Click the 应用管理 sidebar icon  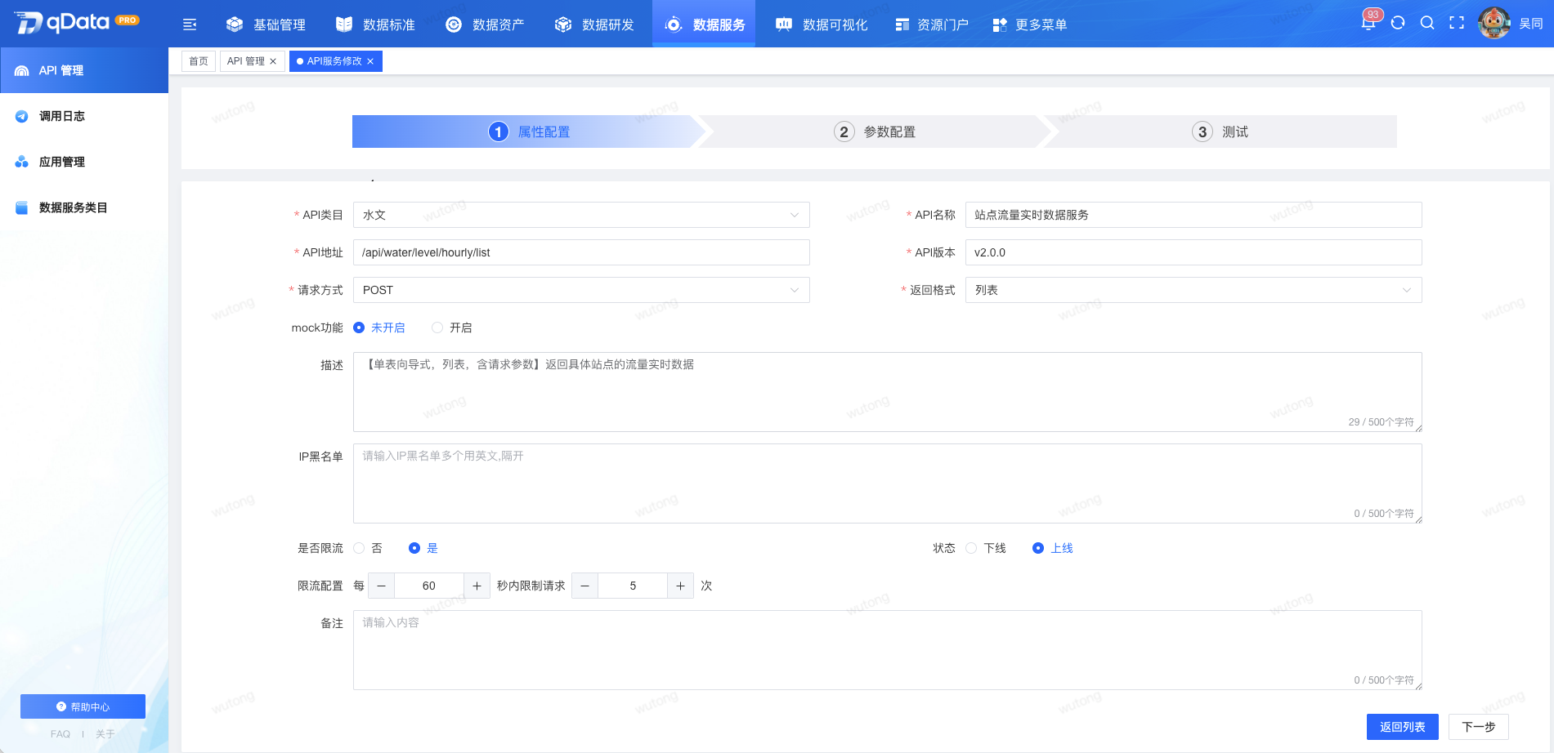(22, 163)
